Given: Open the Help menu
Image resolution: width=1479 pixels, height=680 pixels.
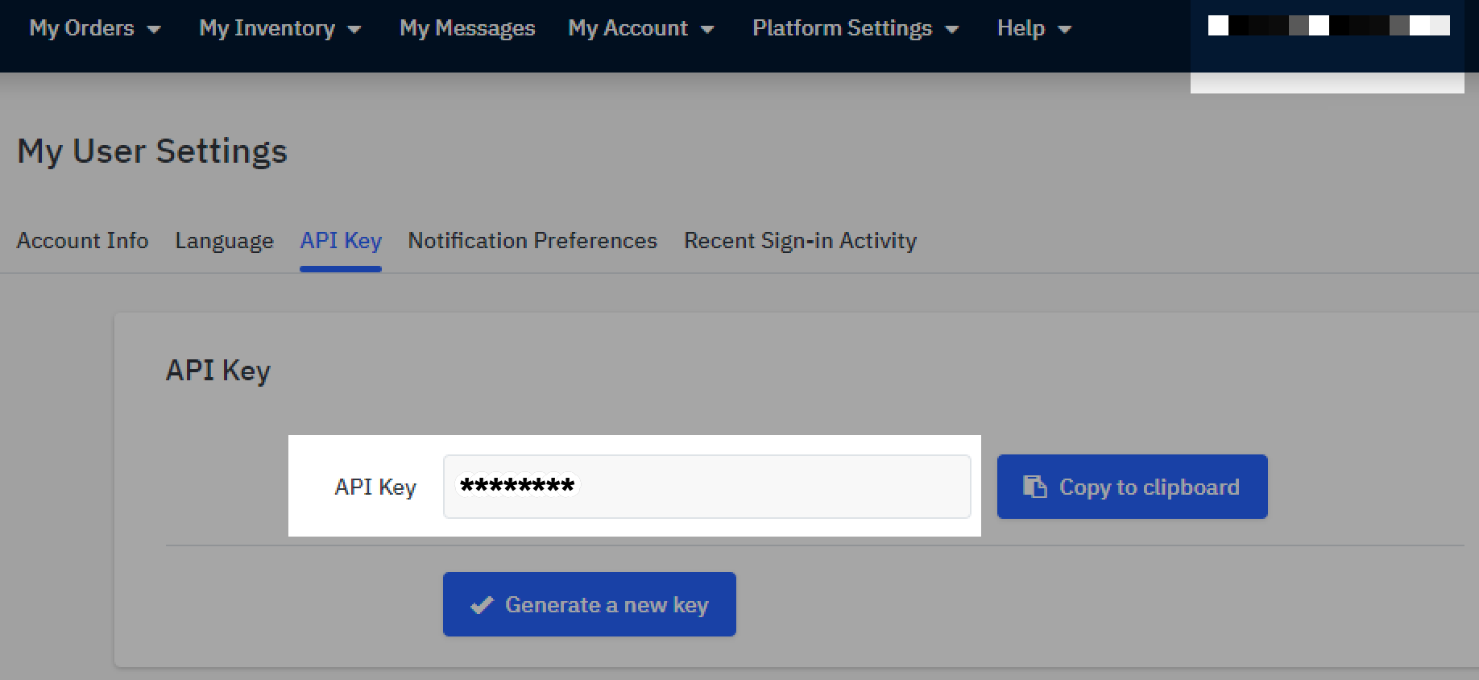Looking at the screenshot, I should coord(1021,28).
